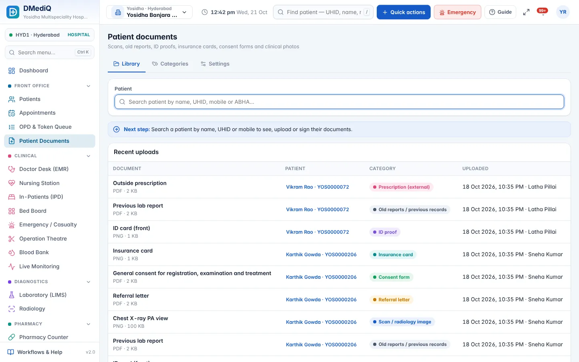Open Radiology module

(49, 309)
